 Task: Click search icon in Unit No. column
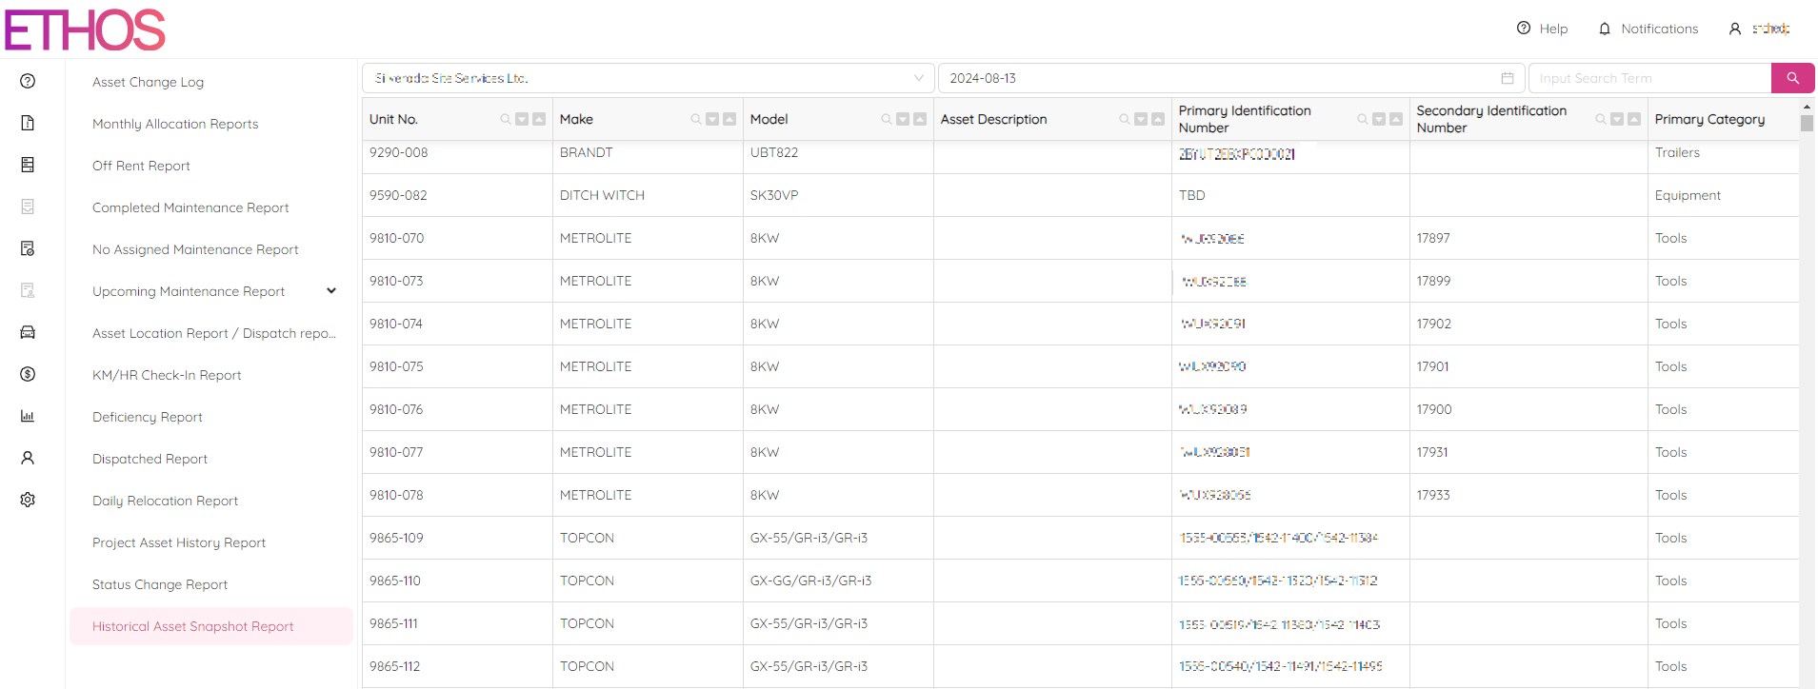point(506,119)
